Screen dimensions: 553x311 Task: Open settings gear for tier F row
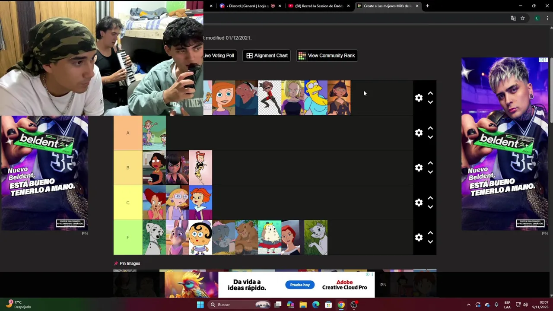tap(419, 238)
